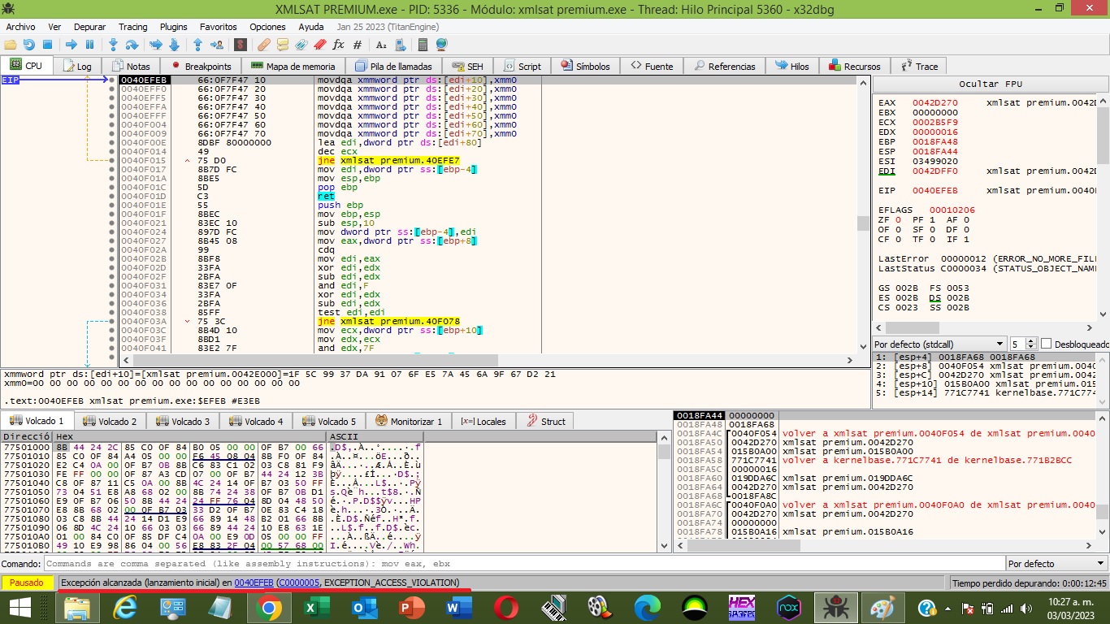The height and width of the screenshot is (624, 1110).
Task: Select the Monitorizar 1 tab
Action: point(409,421)
